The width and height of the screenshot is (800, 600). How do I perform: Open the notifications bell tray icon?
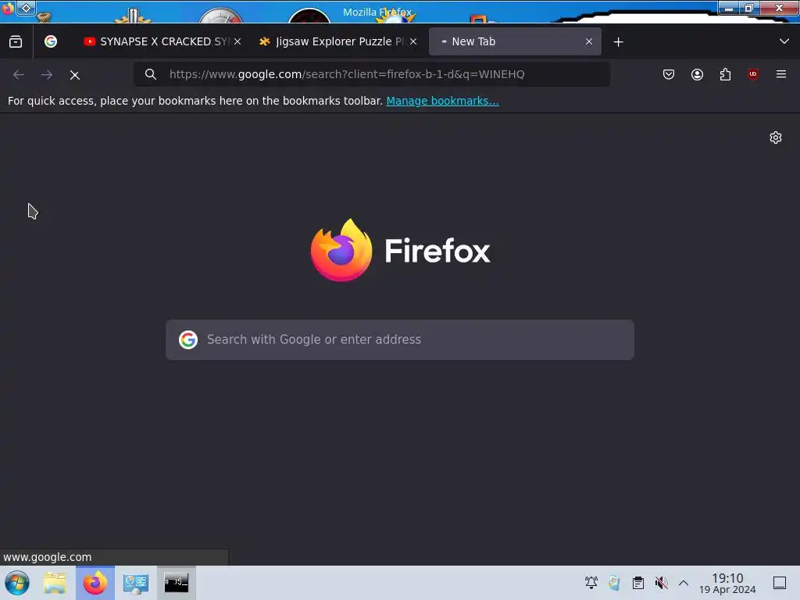[x=591, y=583]
